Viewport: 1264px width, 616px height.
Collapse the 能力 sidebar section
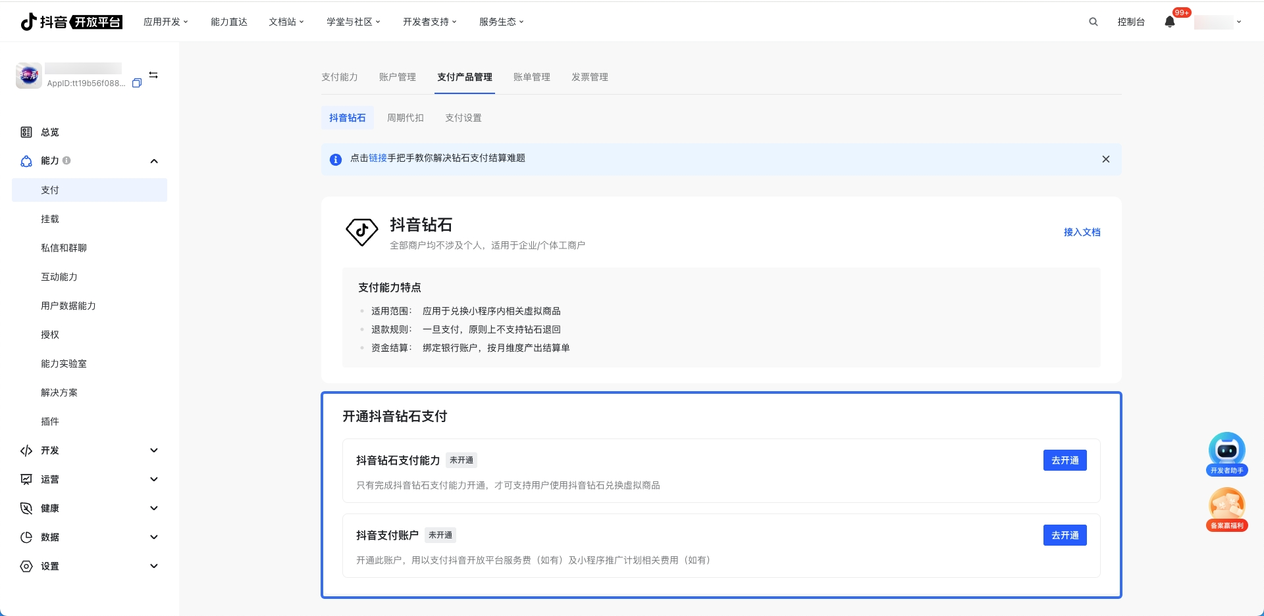[x=154, y=161]
